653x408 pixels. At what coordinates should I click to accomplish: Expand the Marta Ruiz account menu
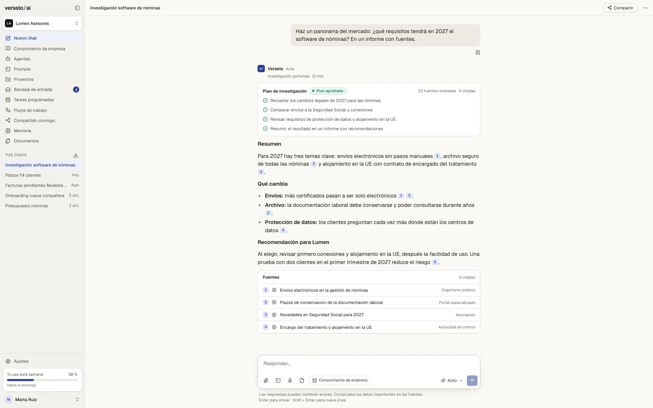pos(42,400)
